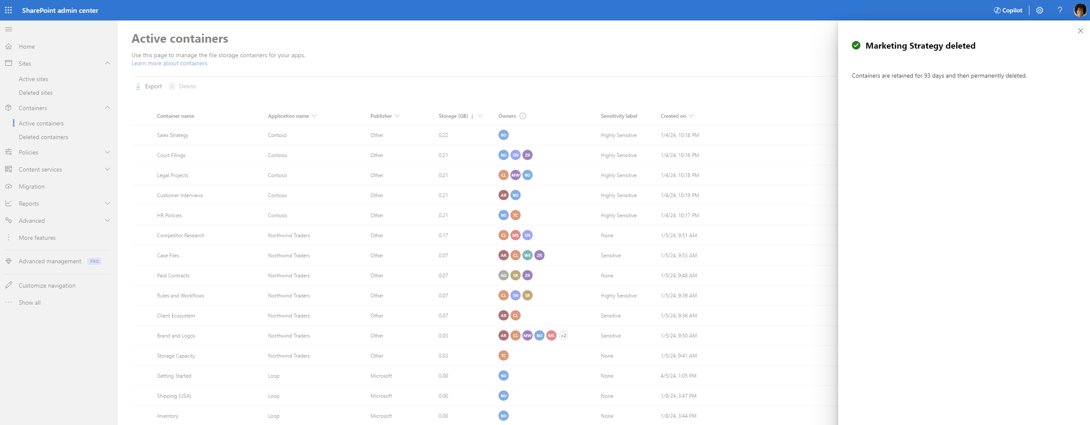1090x425 pixels.
Task: Click the Reports chart icon
Action: (9, 204)
